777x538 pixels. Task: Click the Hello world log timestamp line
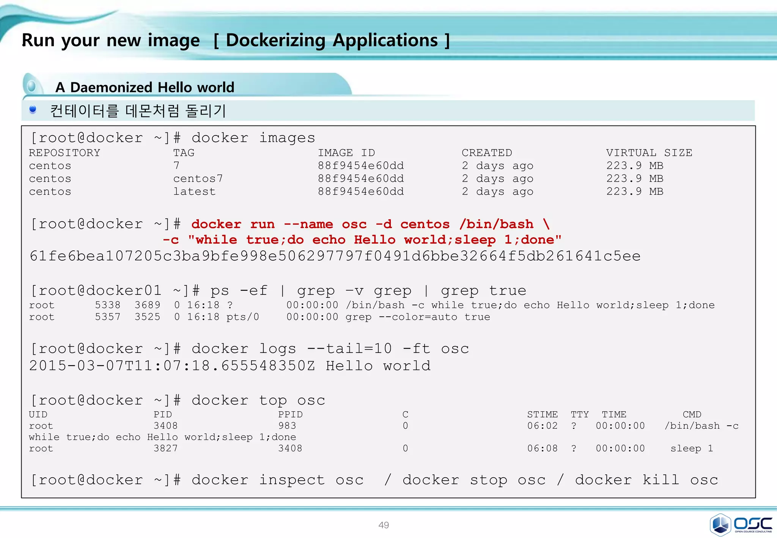230,366
